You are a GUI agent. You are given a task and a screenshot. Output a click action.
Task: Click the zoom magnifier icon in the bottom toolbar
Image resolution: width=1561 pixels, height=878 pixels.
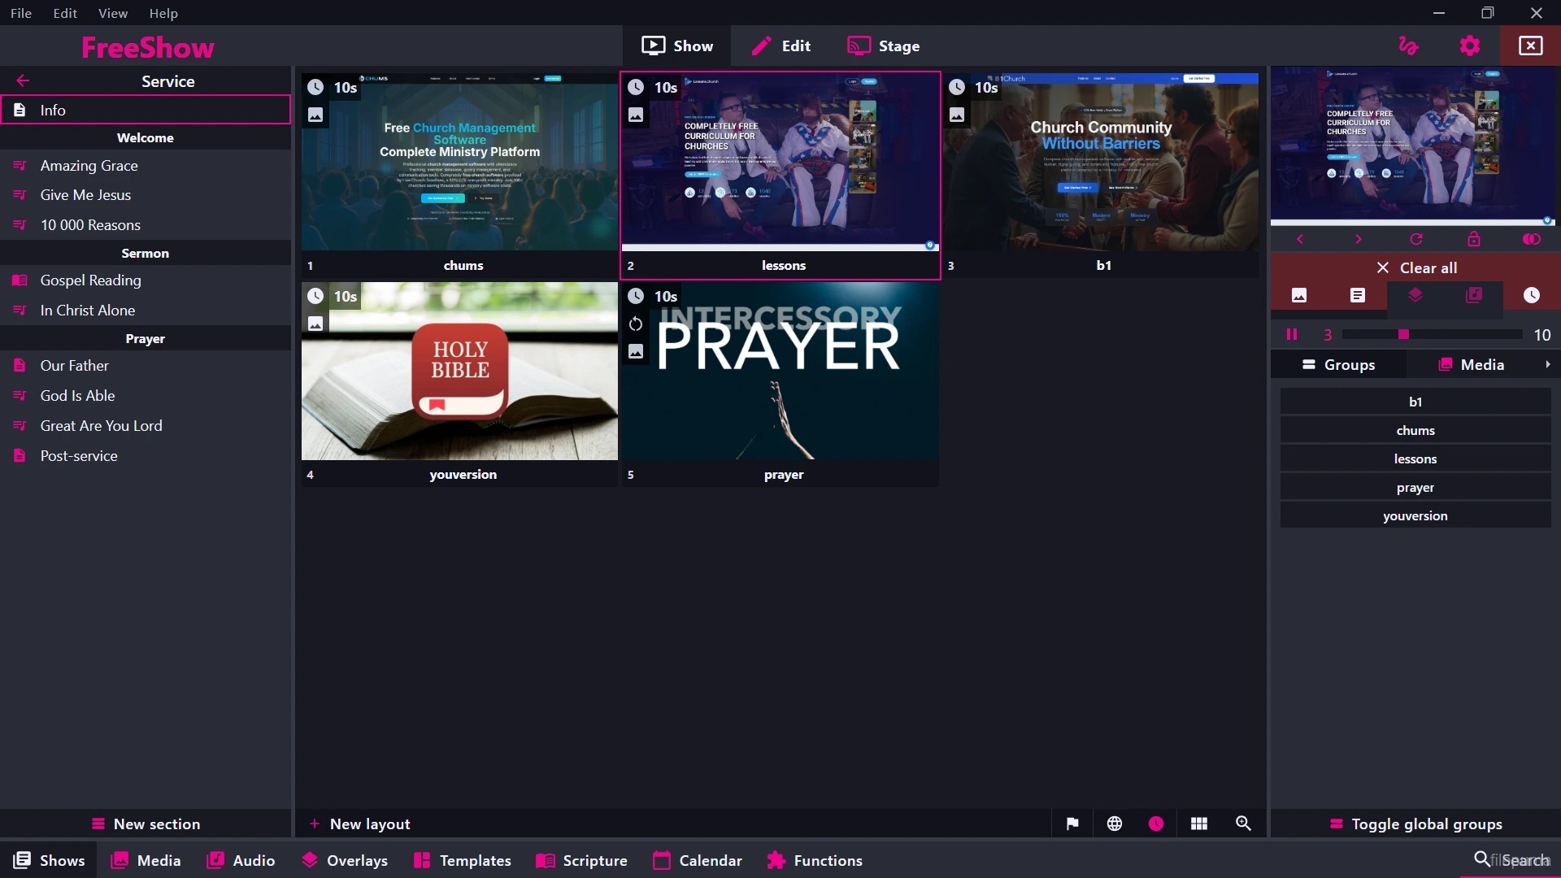pos(1243,824)
